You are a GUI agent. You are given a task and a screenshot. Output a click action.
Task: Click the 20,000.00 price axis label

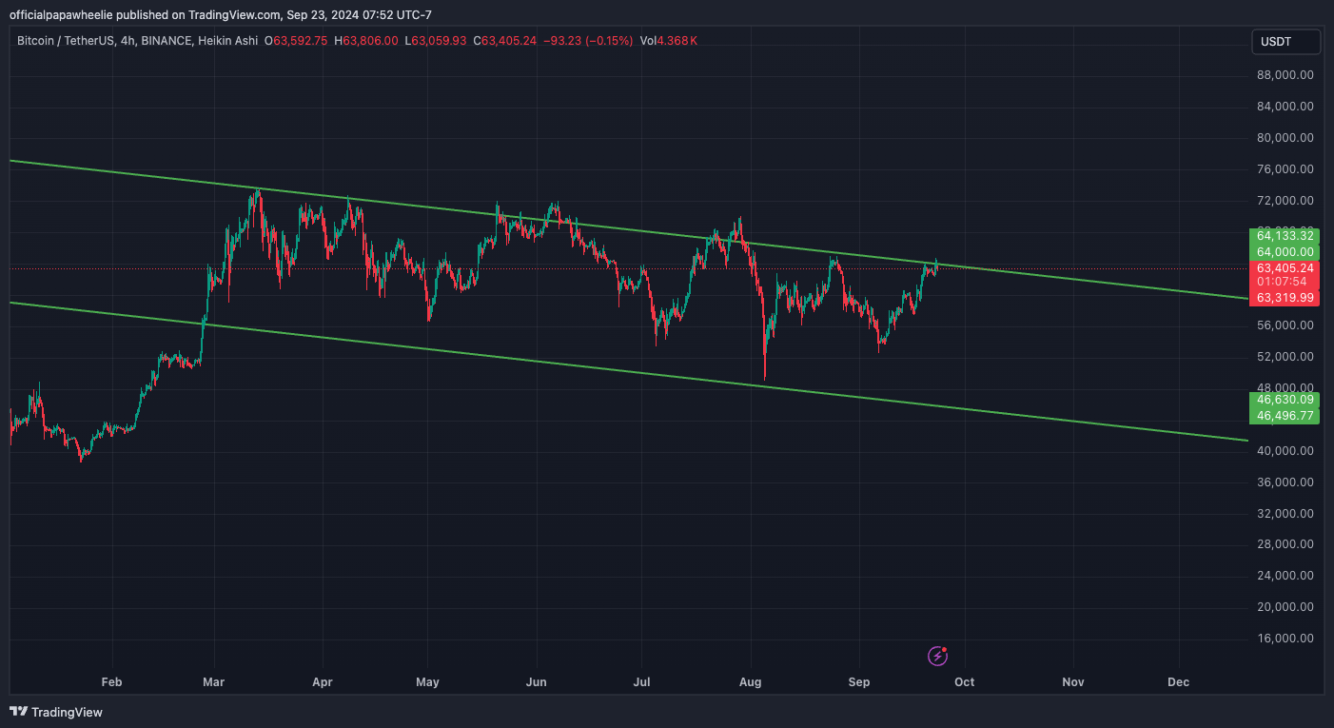click(1285, 607)
